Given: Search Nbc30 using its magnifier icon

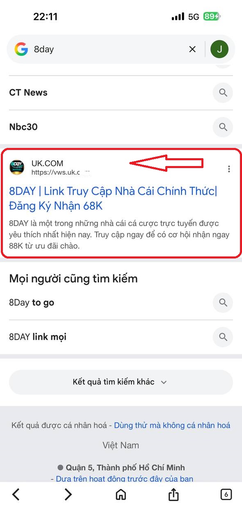Looking at the screenshot, I should [223, 127].
